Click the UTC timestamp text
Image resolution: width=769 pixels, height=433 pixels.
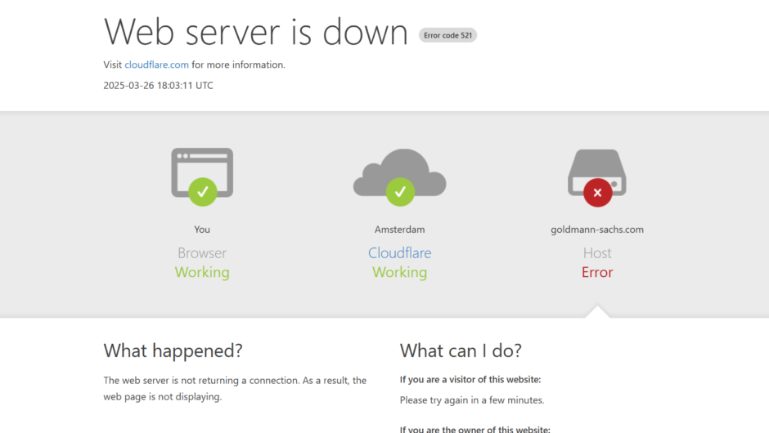pos(158,85)
